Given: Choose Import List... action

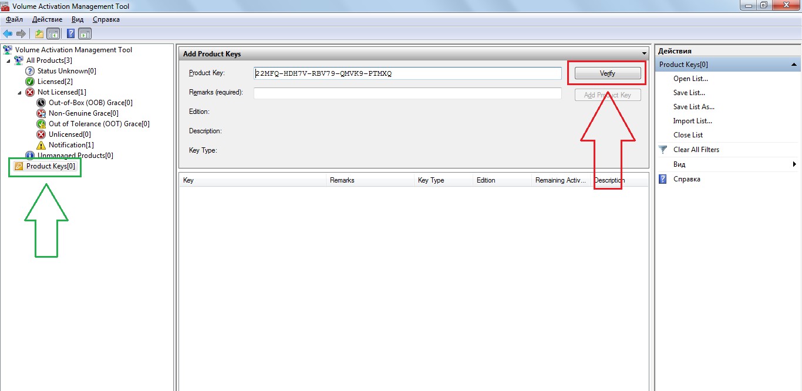Looking at the screenshot, I should [693, 121].
